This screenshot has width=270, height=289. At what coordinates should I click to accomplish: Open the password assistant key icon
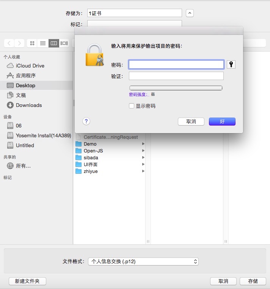(231, 64)
